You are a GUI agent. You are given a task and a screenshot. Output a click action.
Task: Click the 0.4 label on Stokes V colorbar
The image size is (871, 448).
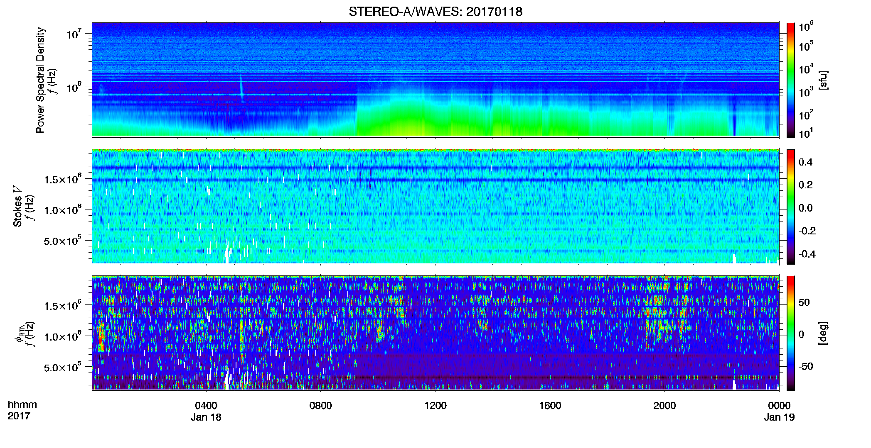[x=805, y=162]
